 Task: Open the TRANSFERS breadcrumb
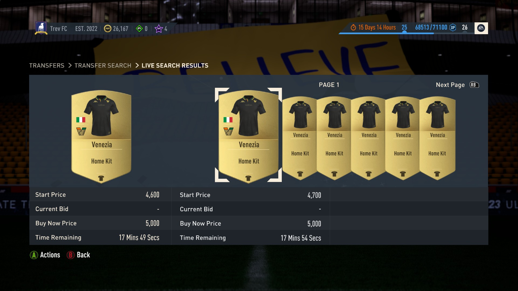[47, 65]
